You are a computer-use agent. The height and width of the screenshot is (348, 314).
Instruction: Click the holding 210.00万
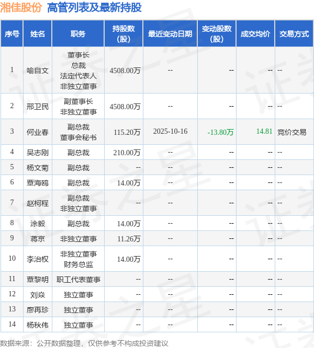[x=127, y=153]
